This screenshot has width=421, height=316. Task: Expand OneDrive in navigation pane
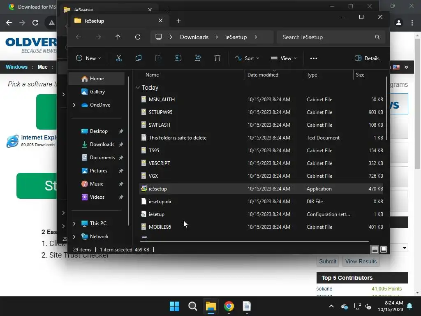74,105
